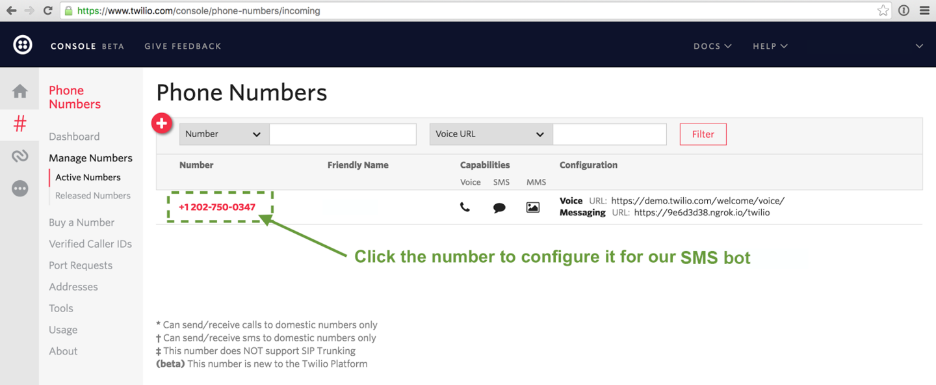Open the Home icon in sidebar
The height and width of the screenshot is (385, 936).
[x=20, y=91]
